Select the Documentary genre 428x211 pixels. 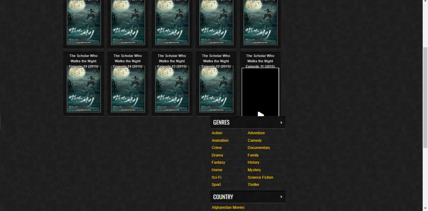(259, 148)
